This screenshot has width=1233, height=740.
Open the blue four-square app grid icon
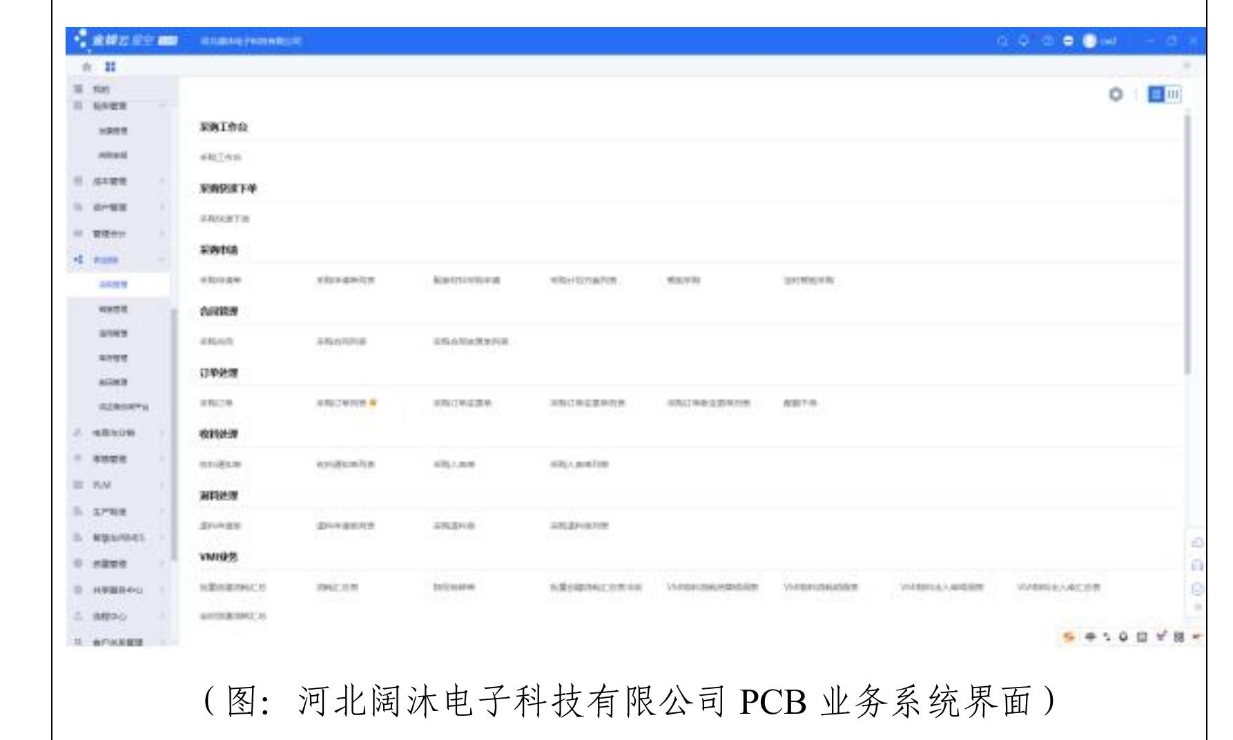109,66
